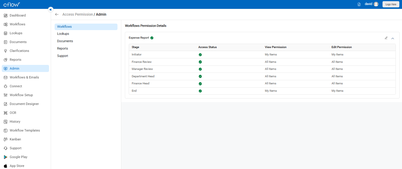This screenshot has height=169, width=402.
Task: Open Workflow Templates from the sidebar
Action: coord(25,130)
